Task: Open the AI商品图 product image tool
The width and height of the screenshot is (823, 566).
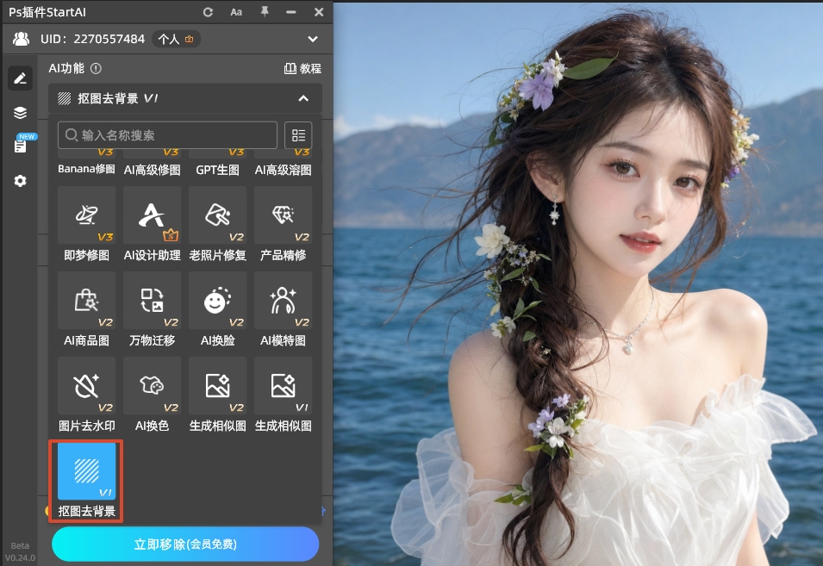Action: 86,302
